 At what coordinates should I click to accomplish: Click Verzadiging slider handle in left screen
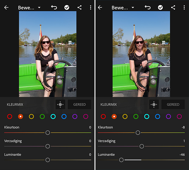click(x=48, y=146)
